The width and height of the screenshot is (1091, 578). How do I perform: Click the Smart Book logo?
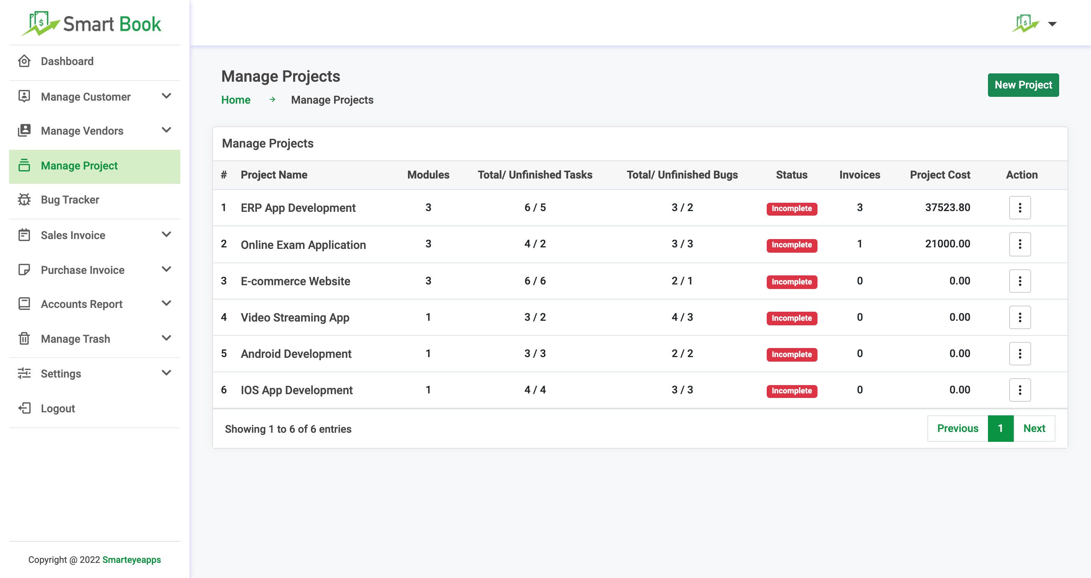click(x=91, y=24)
